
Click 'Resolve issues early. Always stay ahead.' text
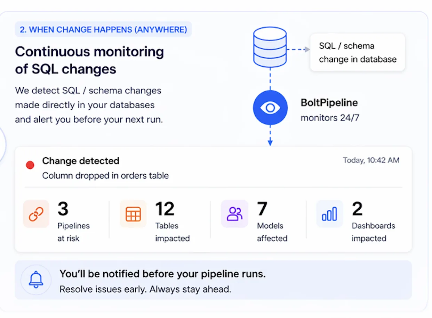(145, 289)
